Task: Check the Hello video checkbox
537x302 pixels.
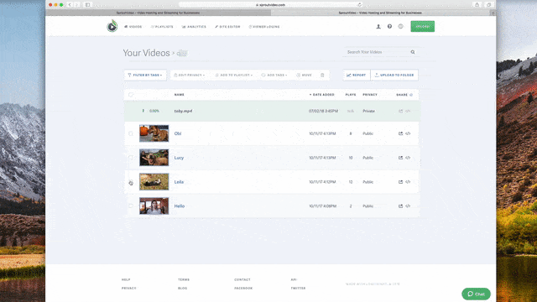Action: (x=131, y=206)
